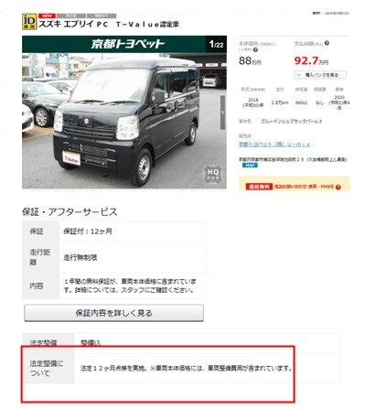
Task: Click the main Suzuki Every car photo
Action: tap(124, 121)
